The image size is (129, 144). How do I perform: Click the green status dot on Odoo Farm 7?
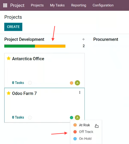(71, 117)
